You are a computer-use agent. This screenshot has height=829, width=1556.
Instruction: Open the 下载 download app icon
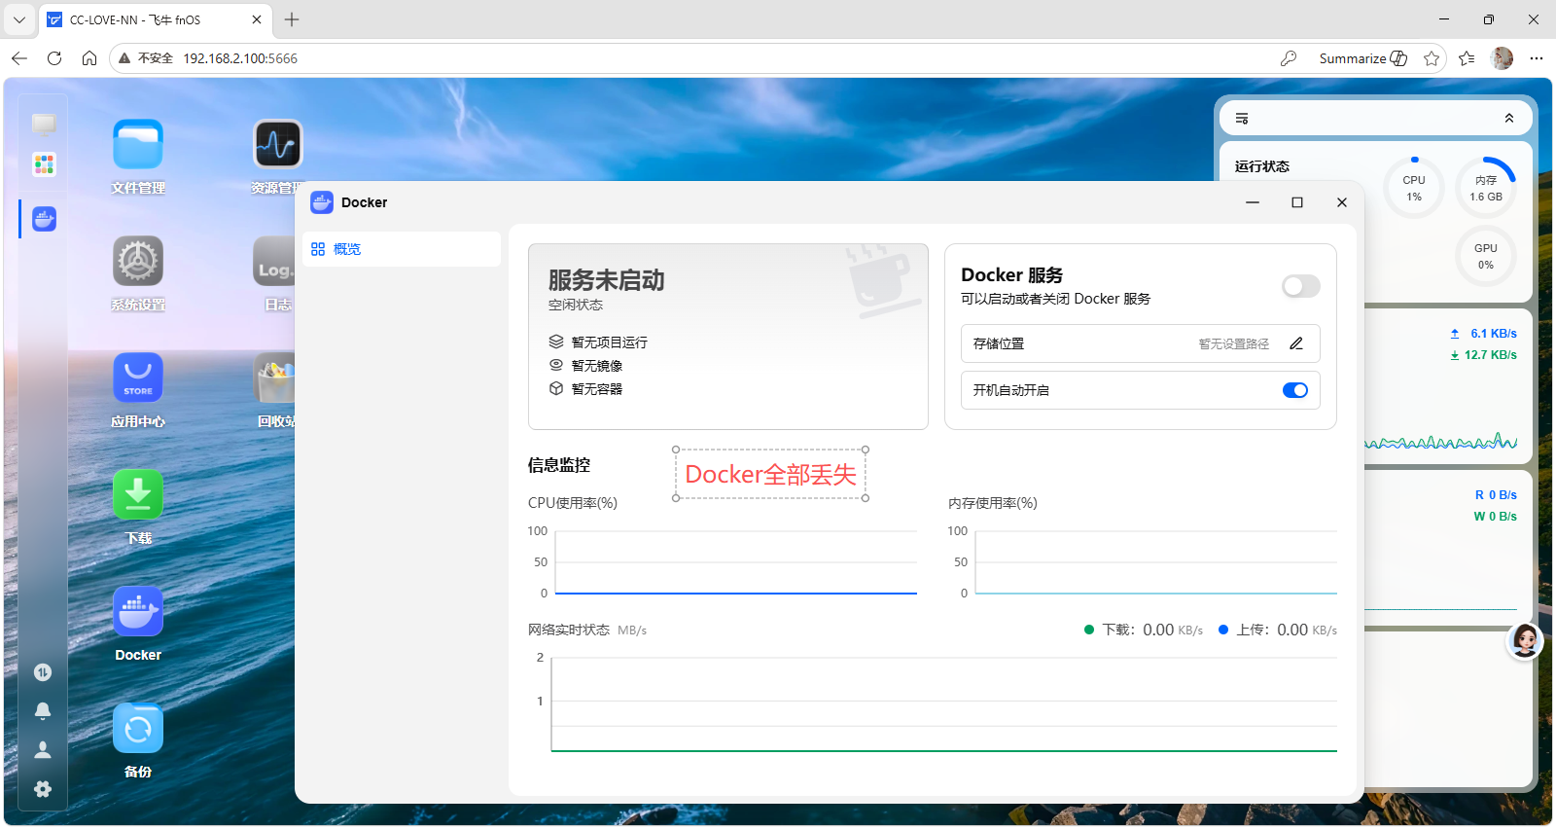[138, 495]
